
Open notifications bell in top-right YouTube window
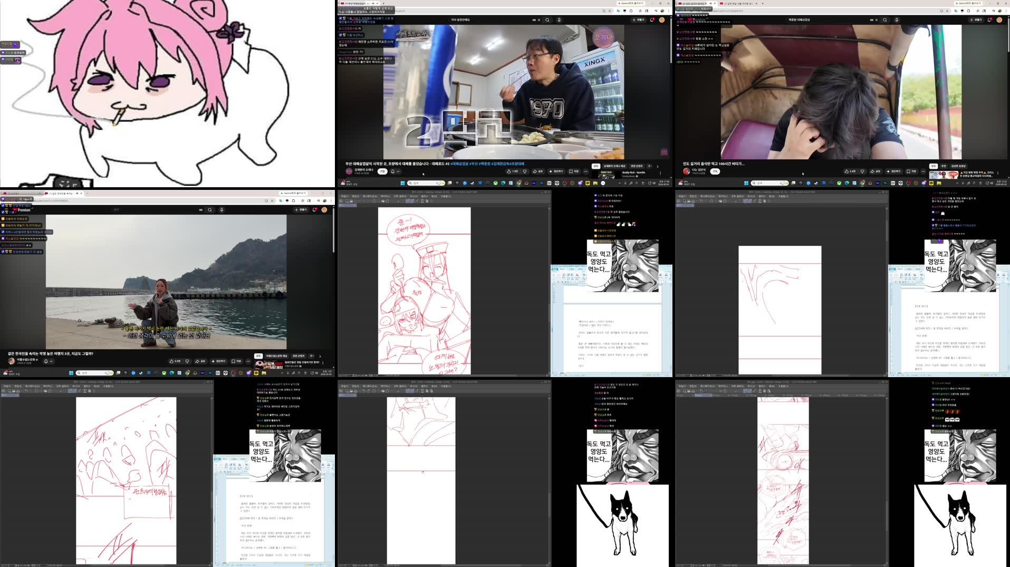click(989, 20)
